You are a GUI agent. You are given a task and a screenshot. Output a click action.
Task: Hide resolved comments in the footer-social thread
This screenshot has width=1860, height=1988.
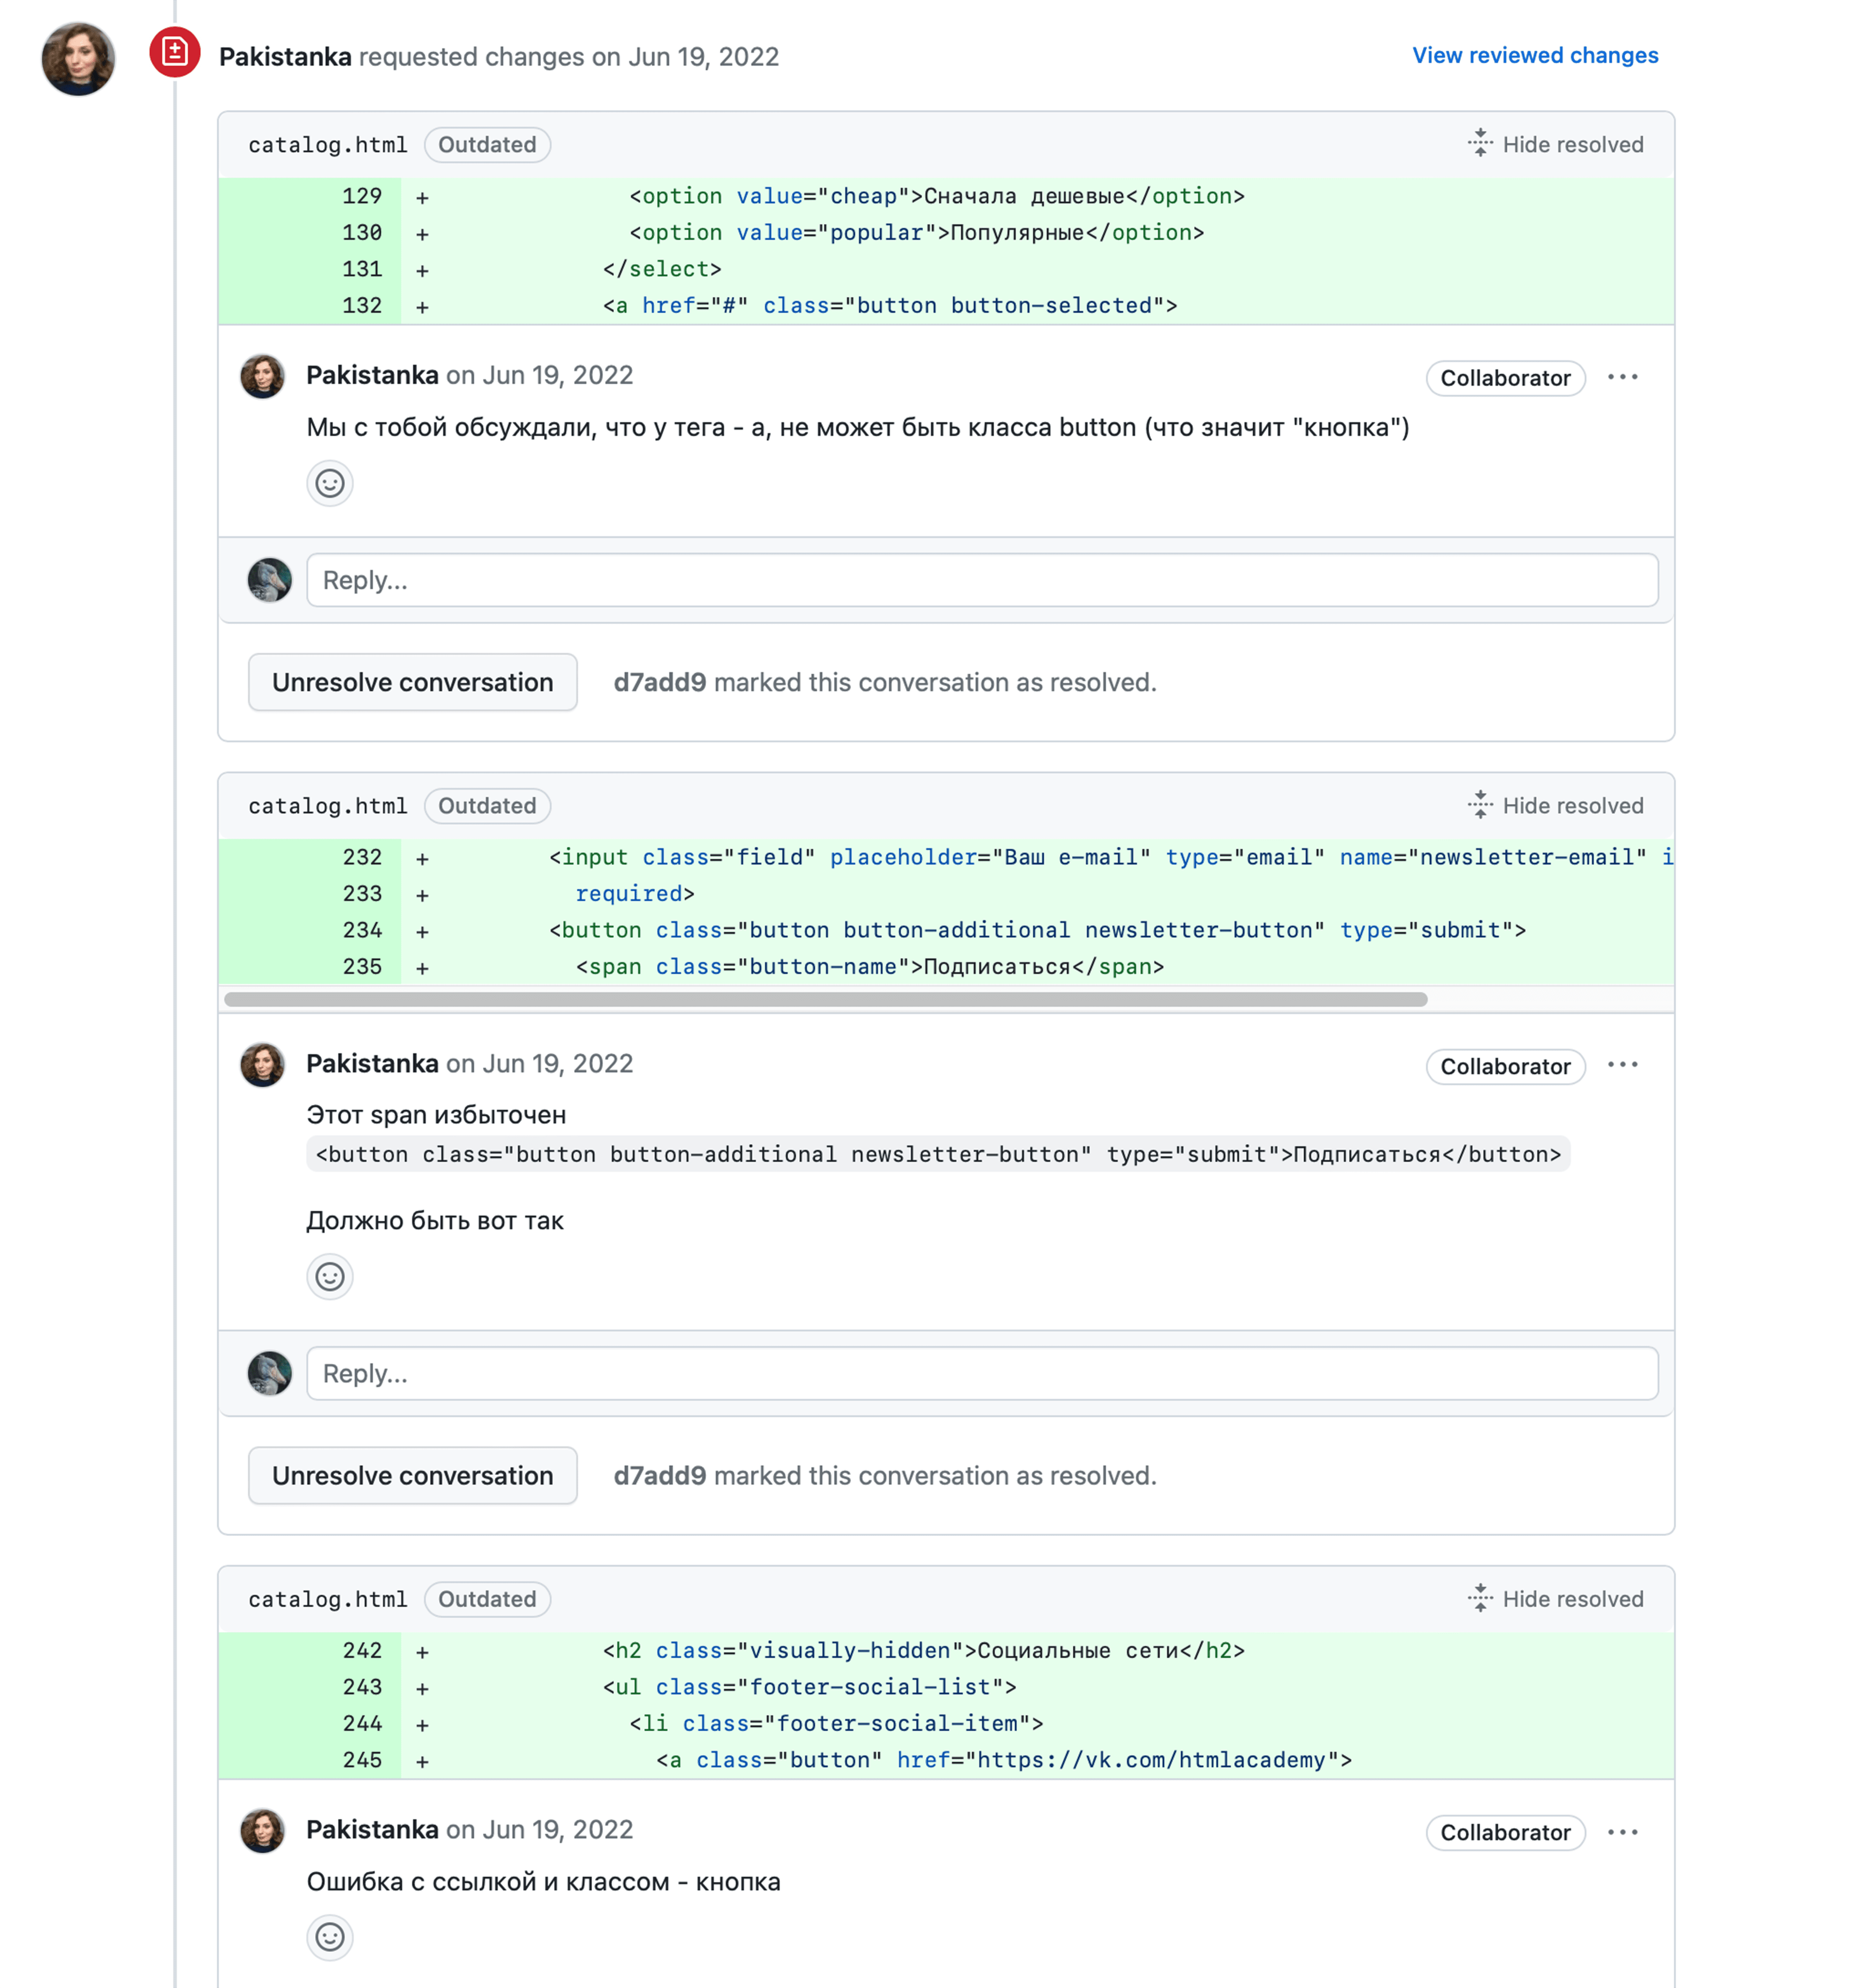[x=1573, y=1599]
